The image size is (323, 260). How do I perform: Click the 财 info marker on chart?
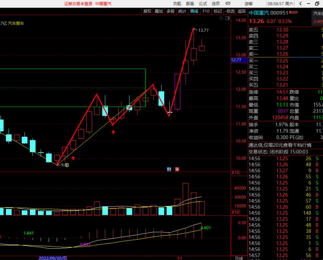click(x=169, y=169)
